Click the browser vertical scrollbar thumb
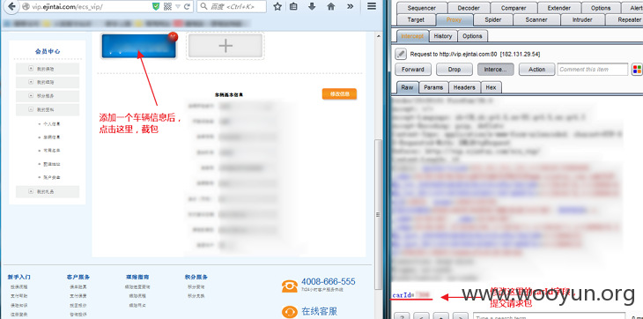 pos(378,215)
